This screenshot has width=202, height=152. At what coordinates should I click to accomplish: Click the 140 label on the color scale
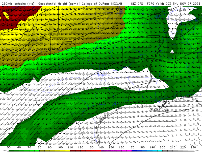[x=101, y=147]
